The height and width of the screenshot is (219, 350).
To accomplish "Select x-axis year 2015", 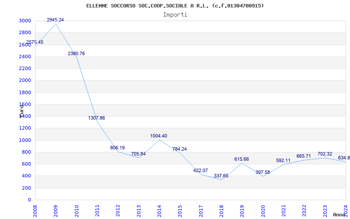I will 180,211.
